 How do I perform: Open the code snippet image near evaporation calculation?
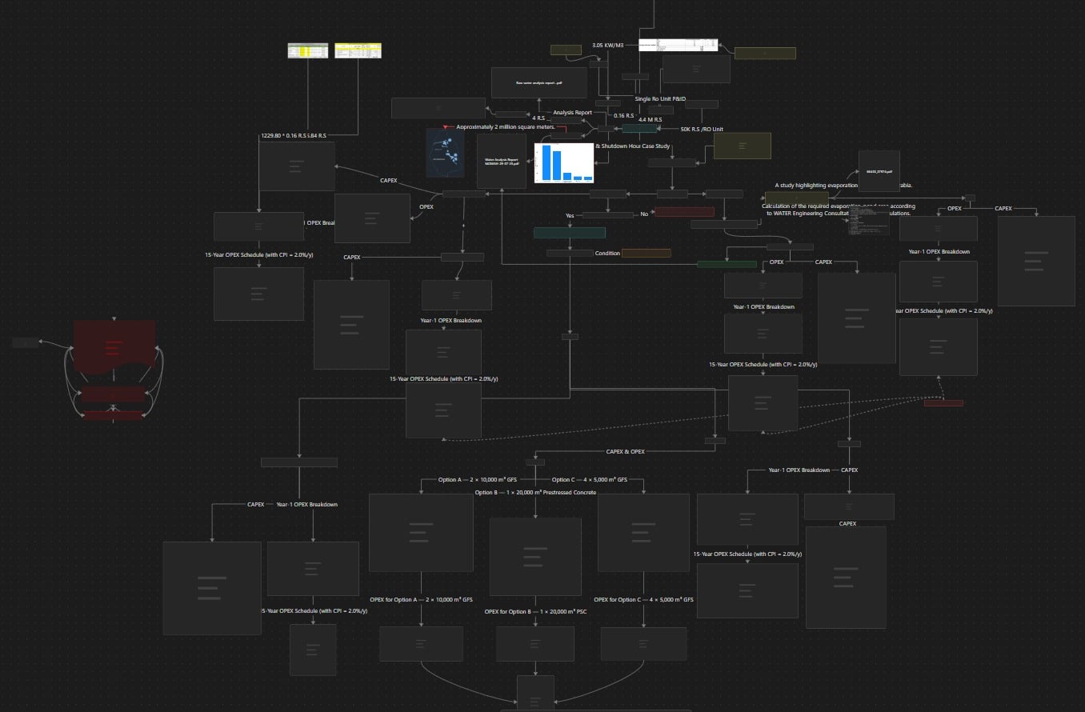pos(868,221)
